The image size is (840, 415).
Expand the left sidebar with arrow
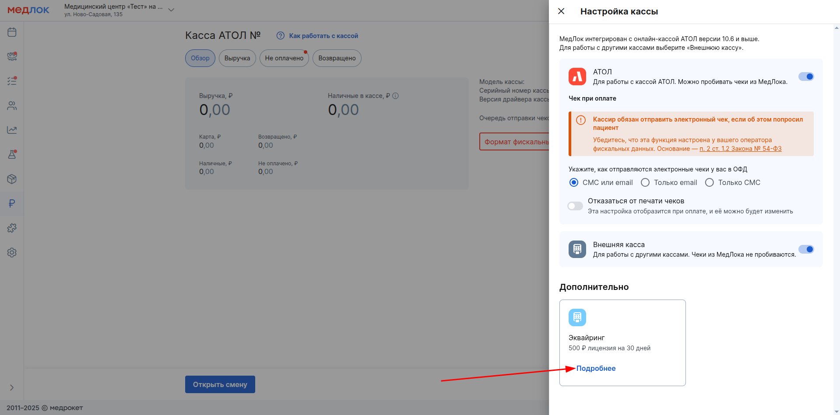[x=12, y=387]
